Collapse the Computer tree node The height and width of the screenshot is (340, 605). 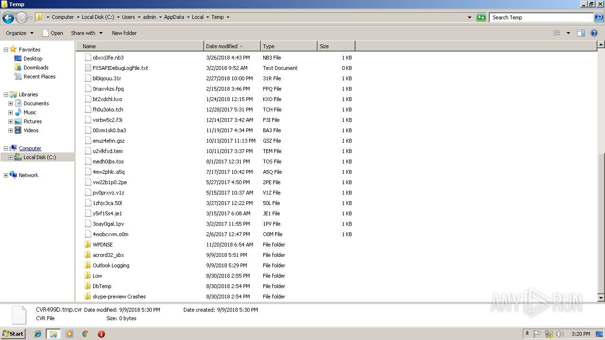tap(6, 148)
